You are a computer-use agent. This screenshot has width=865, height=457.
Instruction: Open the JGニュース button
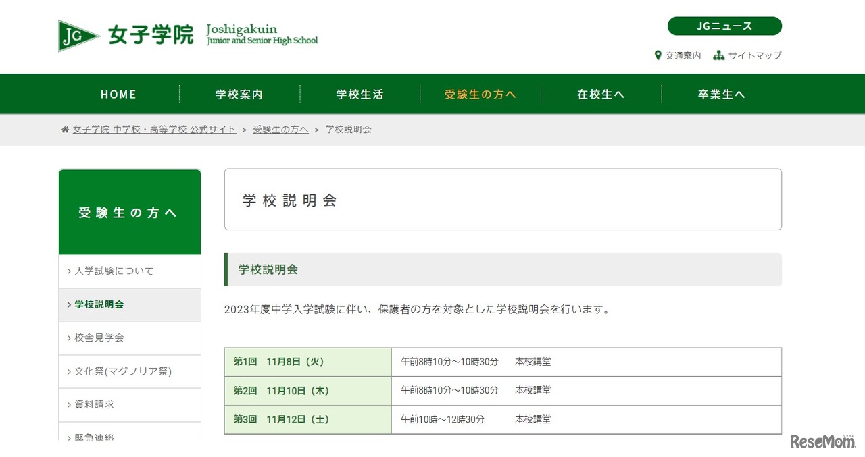point(724,26)
